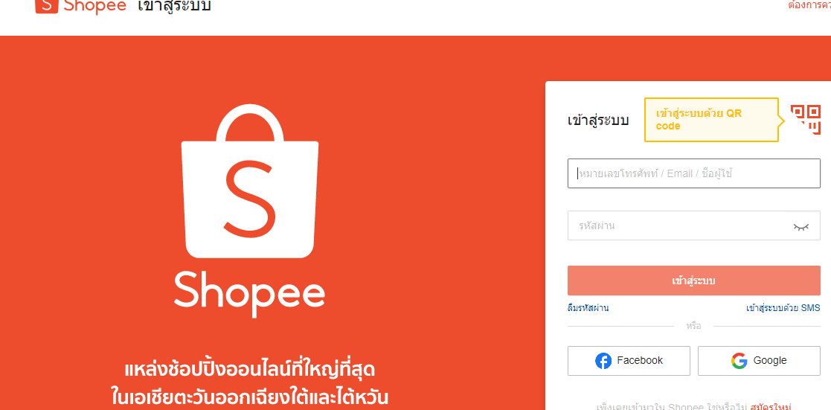Click the Shopee wordmark in top header
Screen dimensions: 831x410
click(x=95, y=7)
